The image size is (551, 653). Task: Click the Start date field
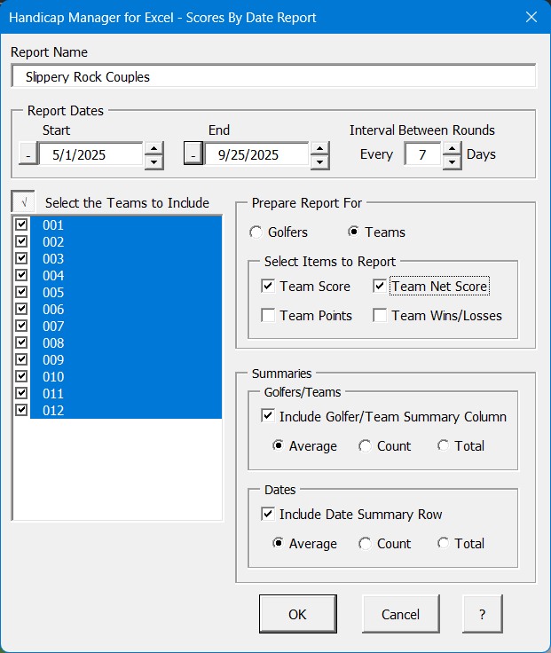click(91, 154)
